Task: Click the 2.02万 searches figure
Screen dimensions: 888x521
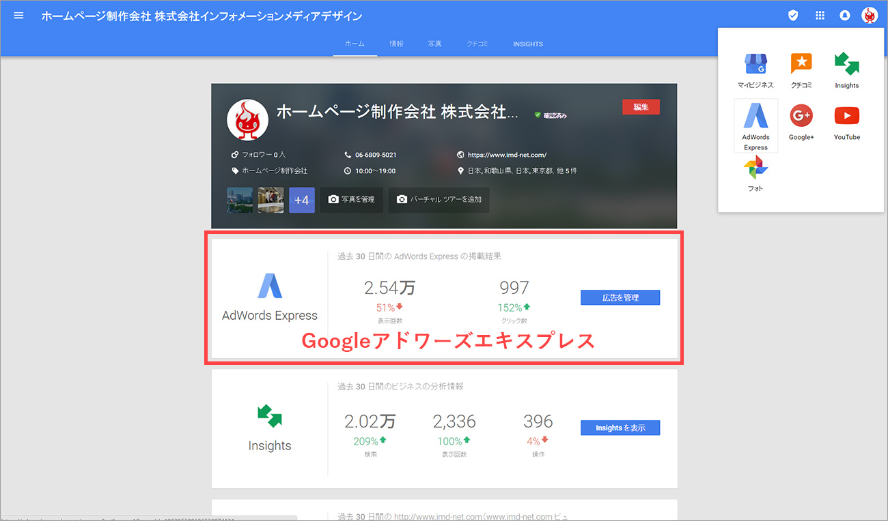Action: (370, 421)
